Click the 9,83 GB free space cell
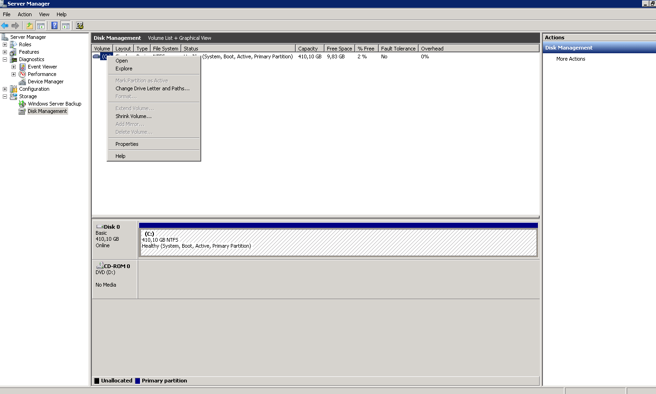 [336, 56]
